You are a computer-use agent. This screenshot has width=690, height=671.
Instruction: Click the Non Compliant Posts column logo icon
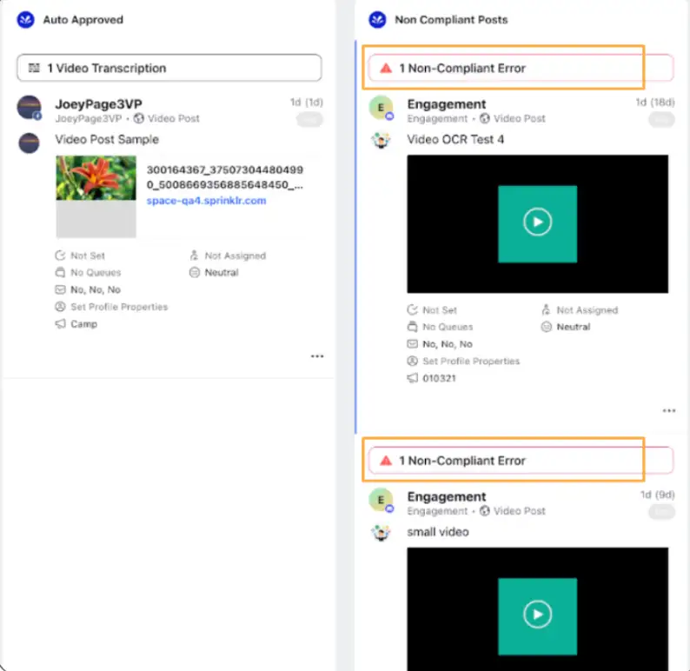click(377, 20)
